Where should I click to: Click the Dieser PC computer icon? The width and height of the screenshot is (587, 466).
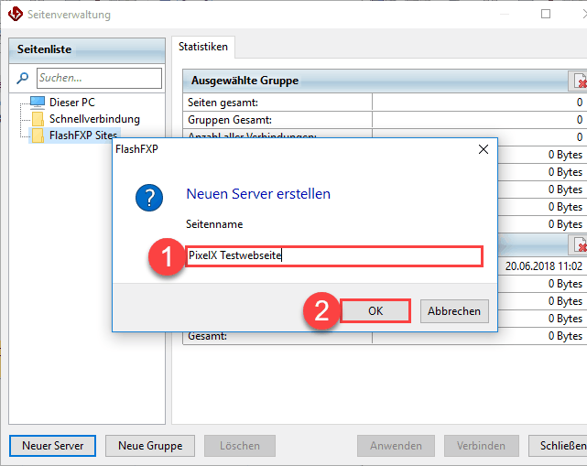[38, 103]
